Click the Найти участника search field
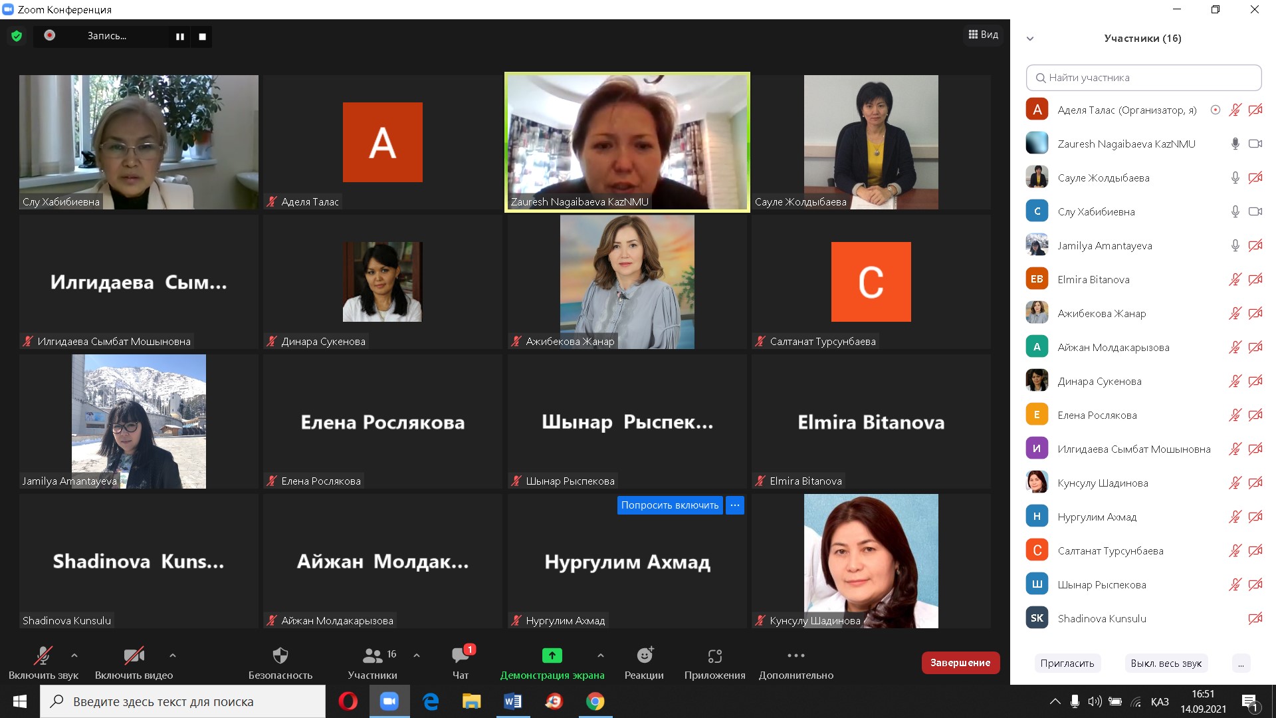Viewport: 1276px width, 718px height. click(1143, 78)
